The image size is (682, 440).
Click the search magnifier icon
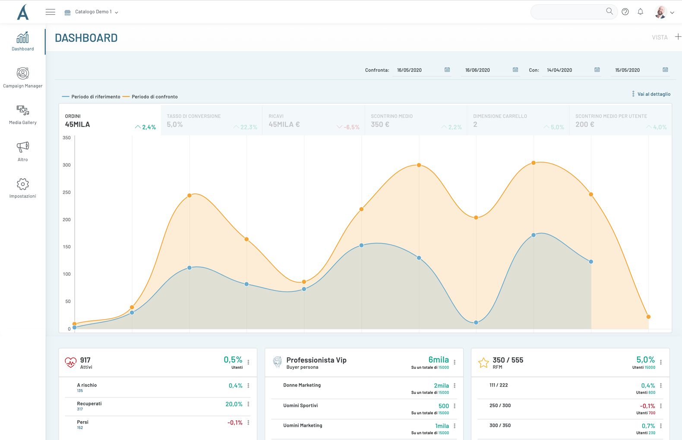[609, 12]
